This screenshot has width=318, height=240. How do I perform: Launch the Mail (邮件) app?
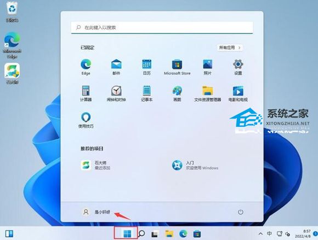[x=116, y=67]
